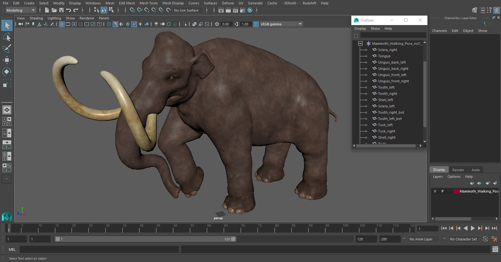Activate the Move tool

tap(7, 60)
